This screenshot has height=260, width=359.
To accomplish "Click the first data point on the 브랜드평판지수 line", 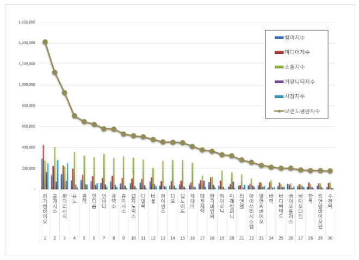I will pyautogui.click(x=45, y=42).
